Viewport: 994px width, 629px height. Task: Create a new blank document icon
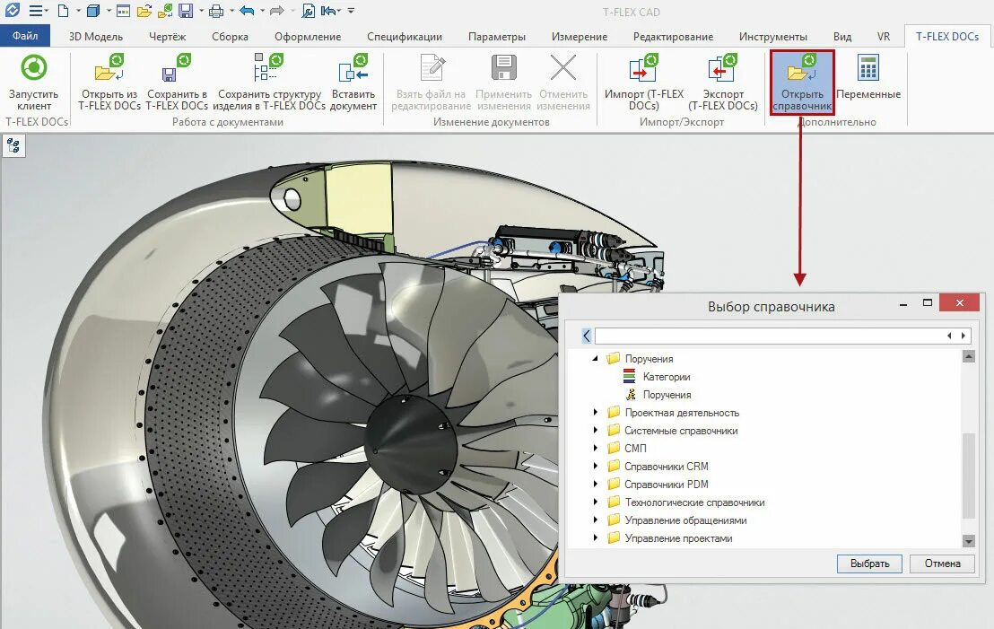tap(64, 11)
